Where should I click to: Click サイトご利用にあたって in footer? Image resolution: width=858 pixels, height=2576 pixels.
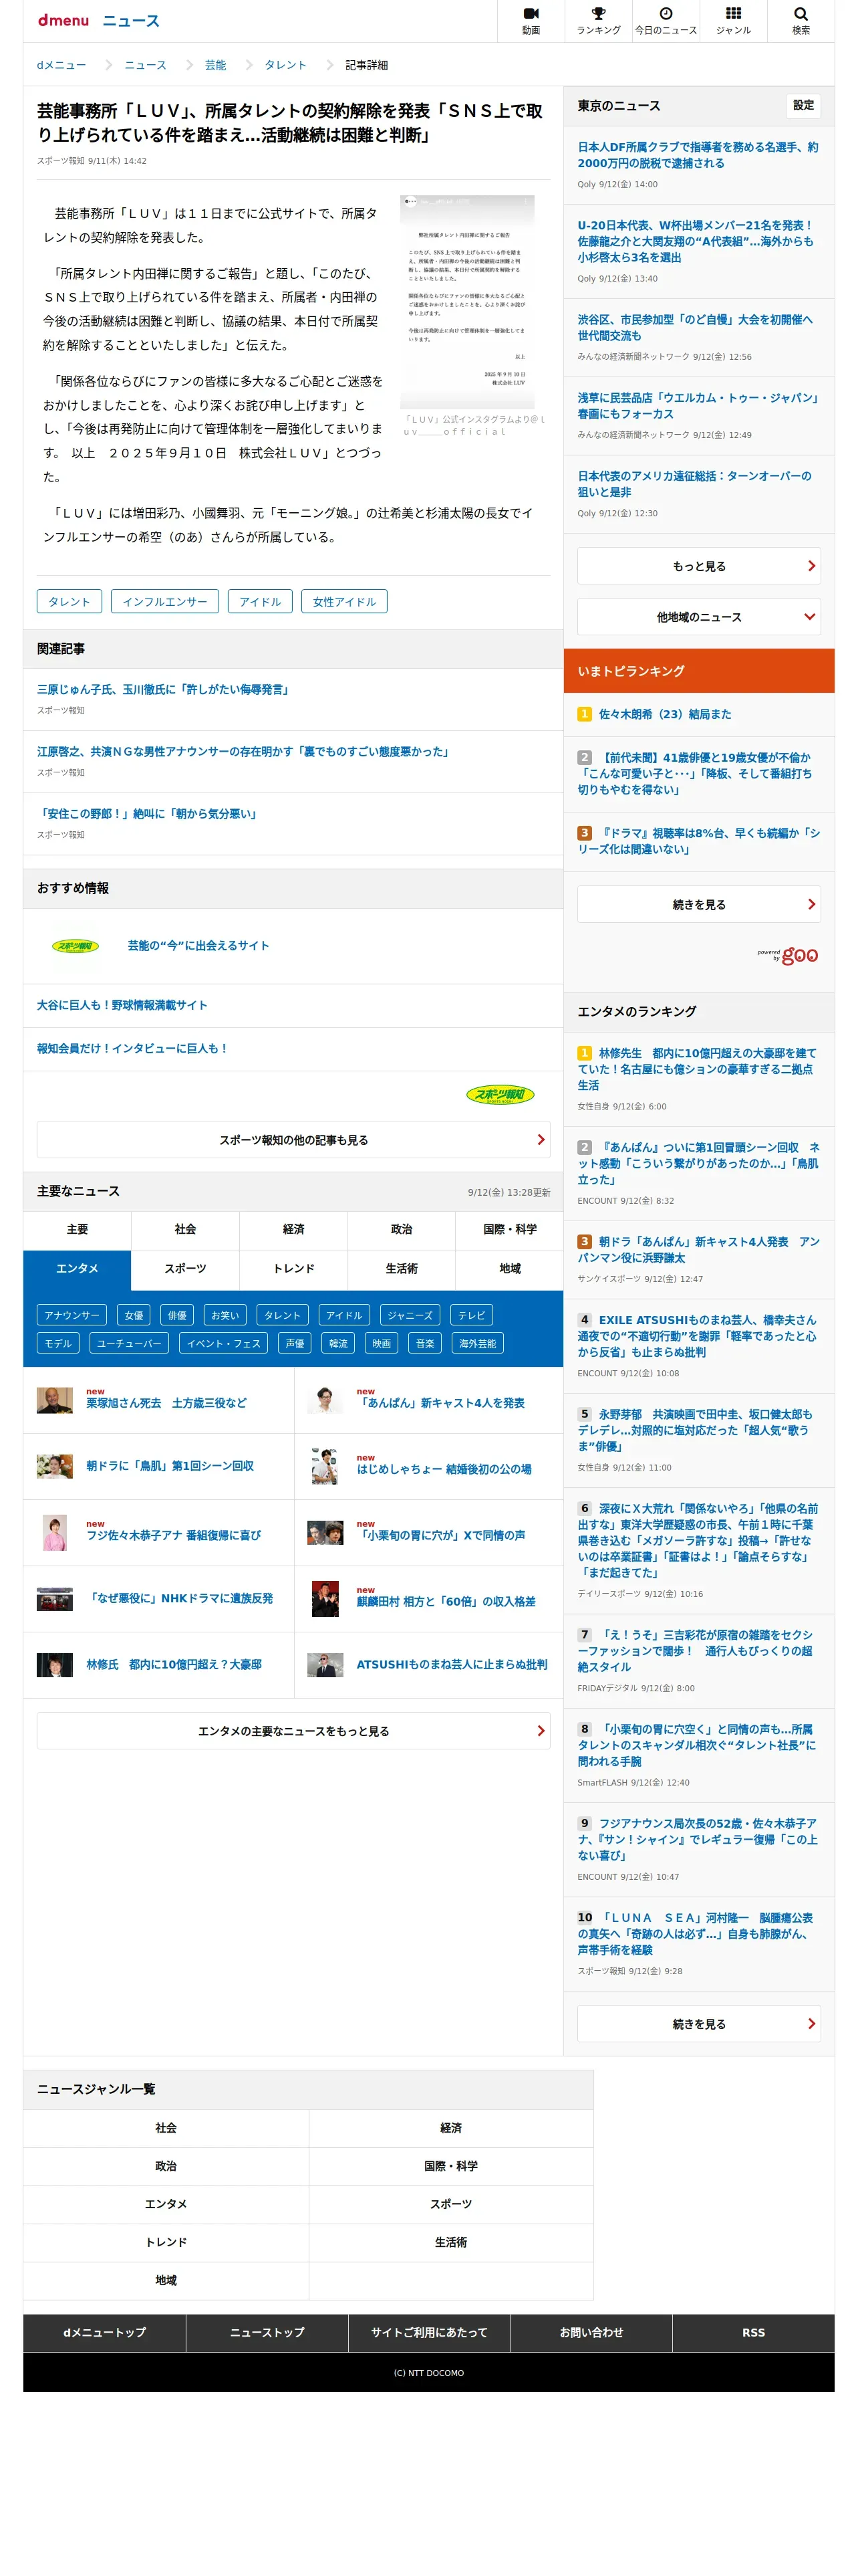pyautogui.click(x=428, y=2332)
